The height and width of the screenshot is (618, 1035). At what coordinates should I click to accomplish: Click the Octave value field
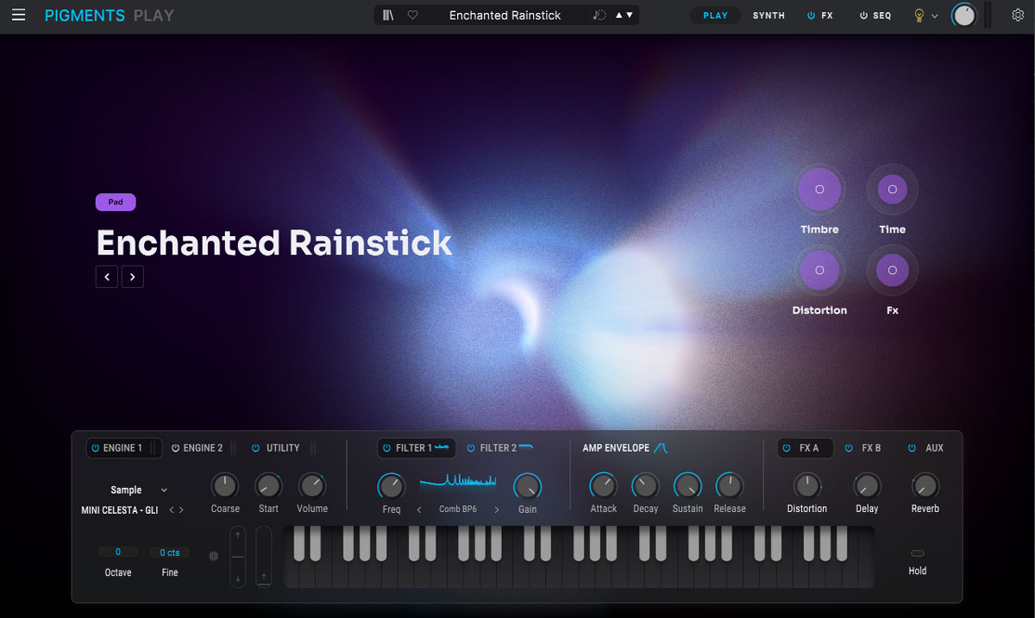point(118,552)
